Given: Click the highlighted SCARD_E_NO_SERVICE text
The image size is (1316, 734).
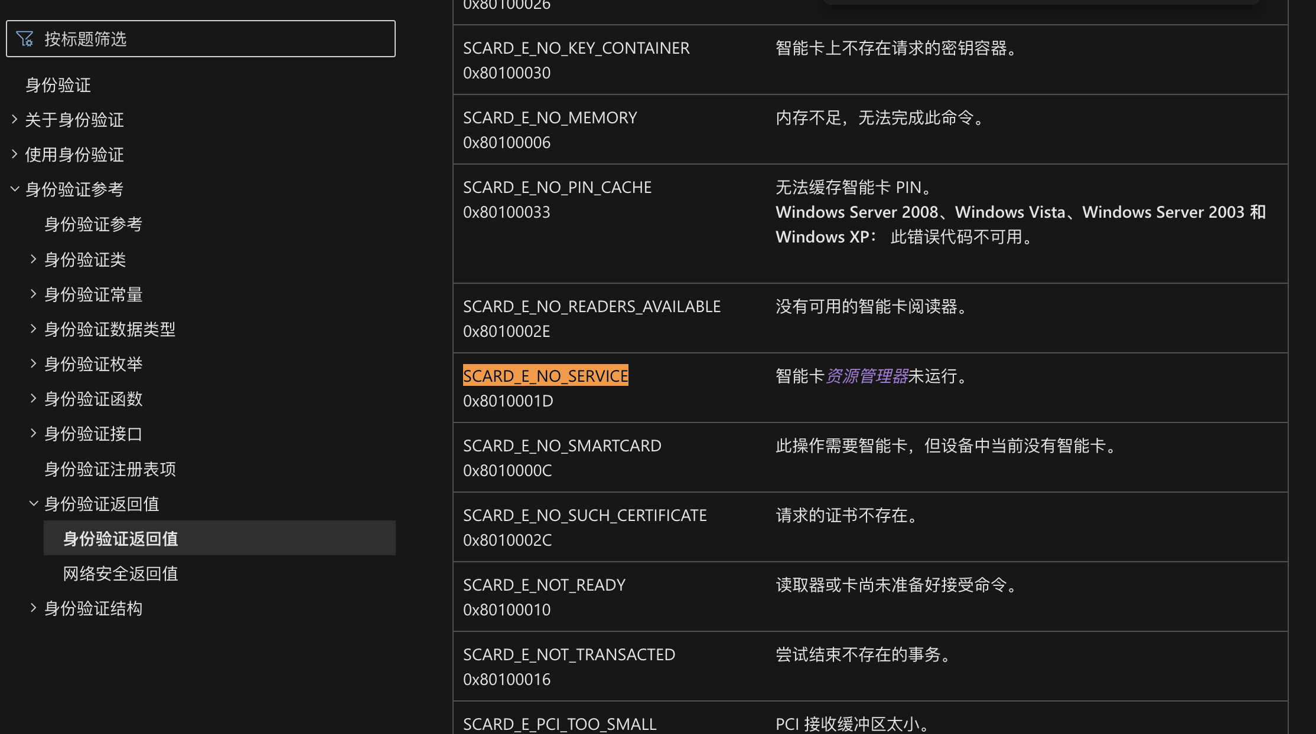Looking at the screenshot, I should tap(545, 376).
